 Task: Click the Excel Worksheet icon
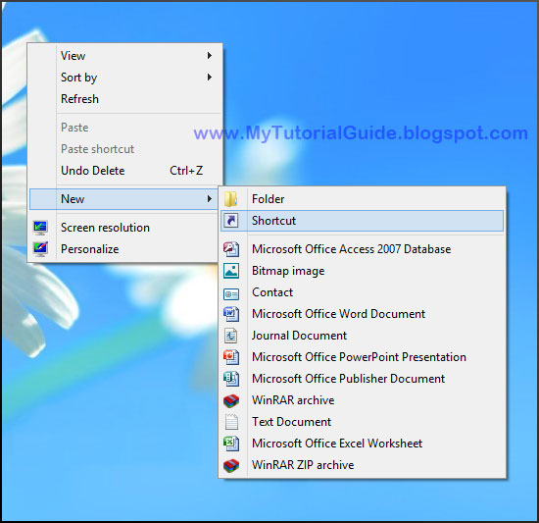pos(231,444)
